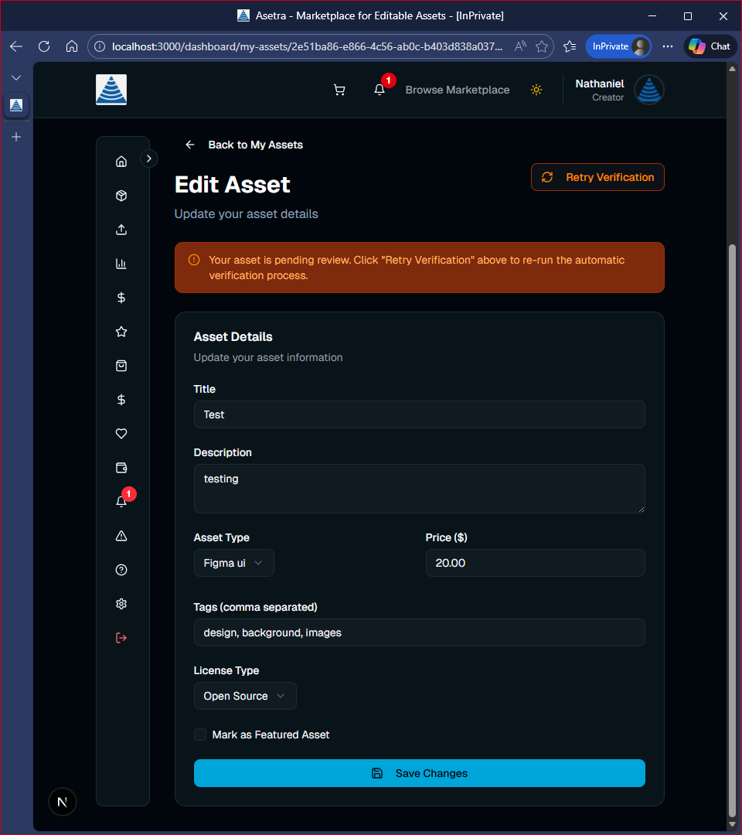This screenshot has width=742, height=835.
Task: Open the settings gear in sidebar
Action: pos(121,604)
